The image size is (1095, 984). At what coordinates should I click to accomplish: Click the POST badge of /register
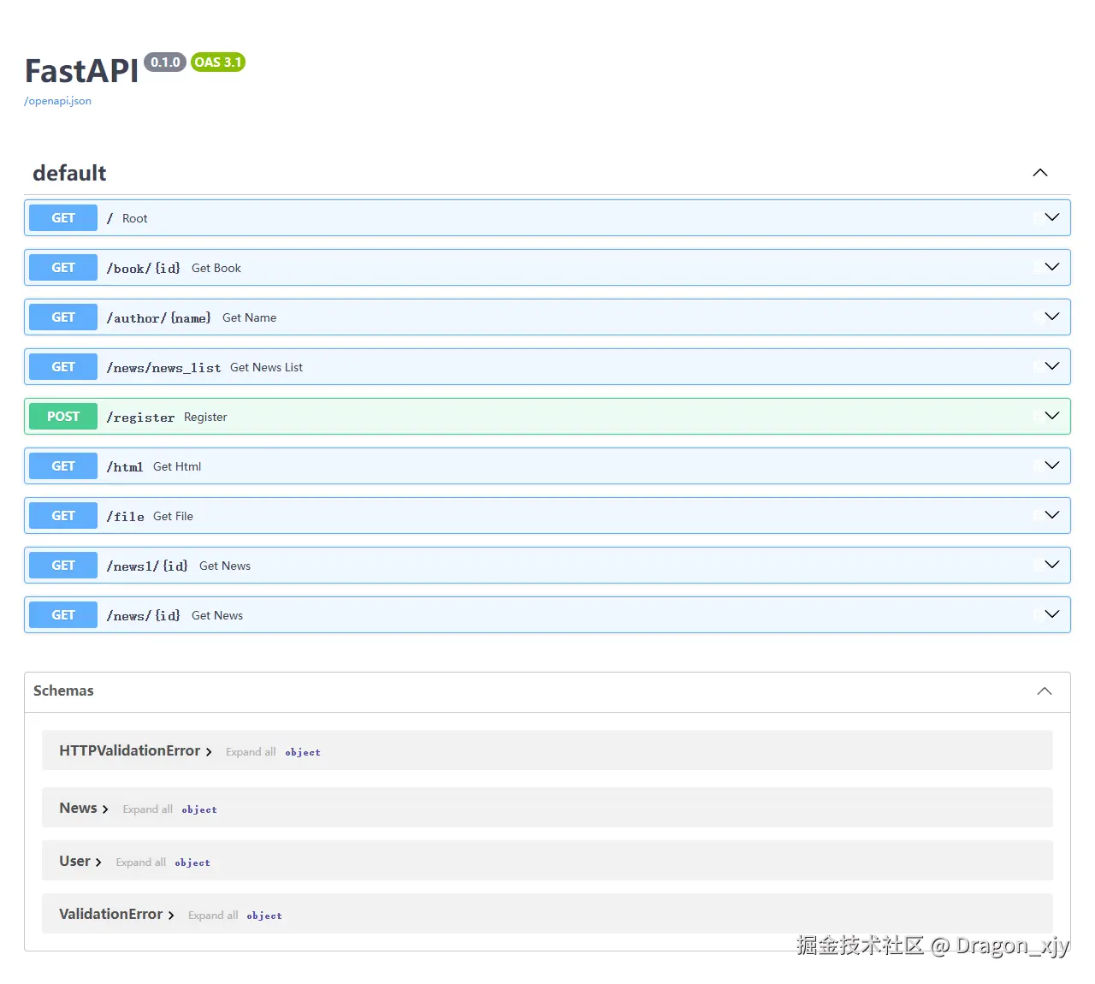[63, 417]
